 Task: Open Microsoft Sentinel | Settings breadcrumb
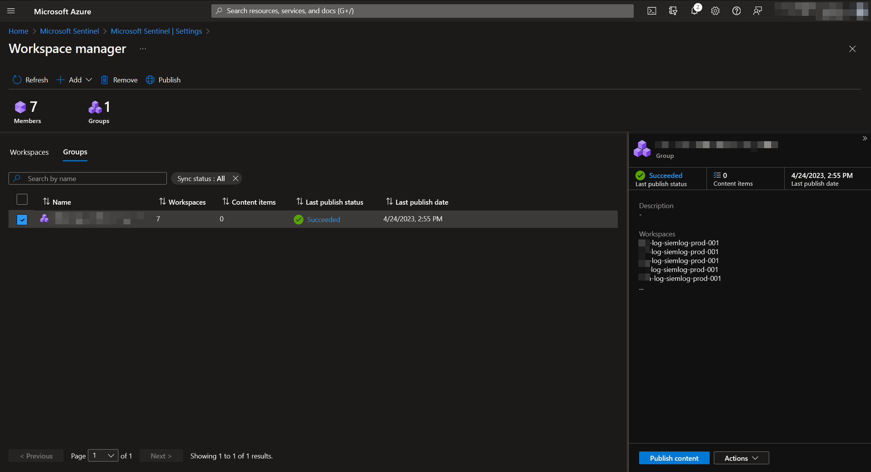[x=156, y=31]
